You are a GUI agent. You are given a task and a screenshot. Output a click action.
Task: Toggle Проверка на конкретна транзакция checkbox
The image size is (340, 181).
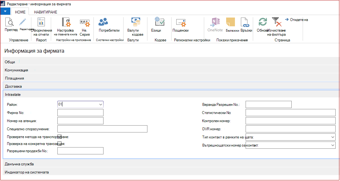coord(59,143)
